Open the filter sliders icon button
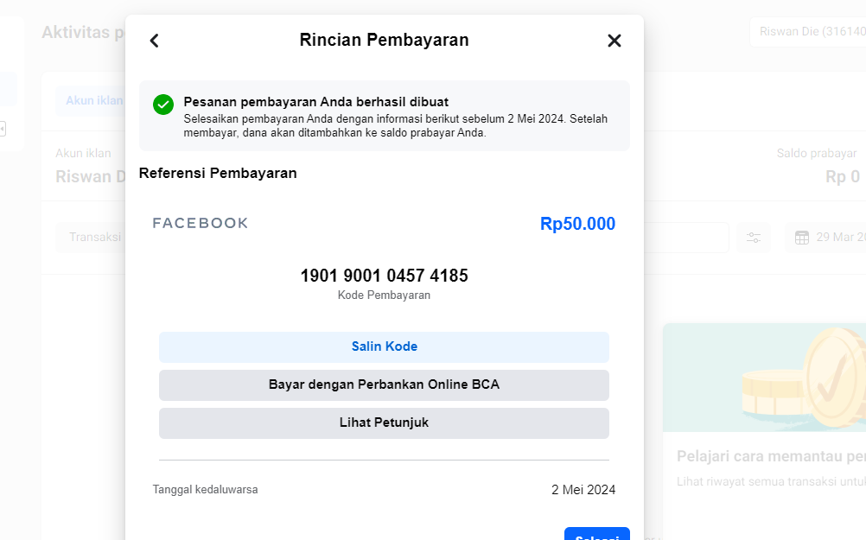Screen dimensions: 866x540 click(754, 238)
